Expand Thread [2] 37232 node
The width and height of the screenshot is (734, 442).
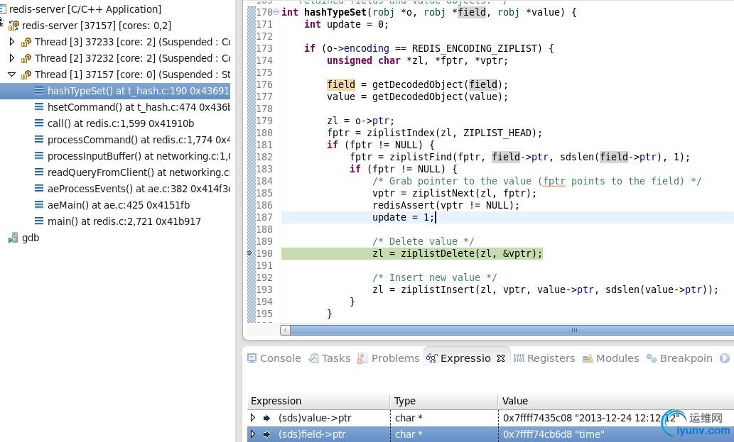(x=11, y=58)
